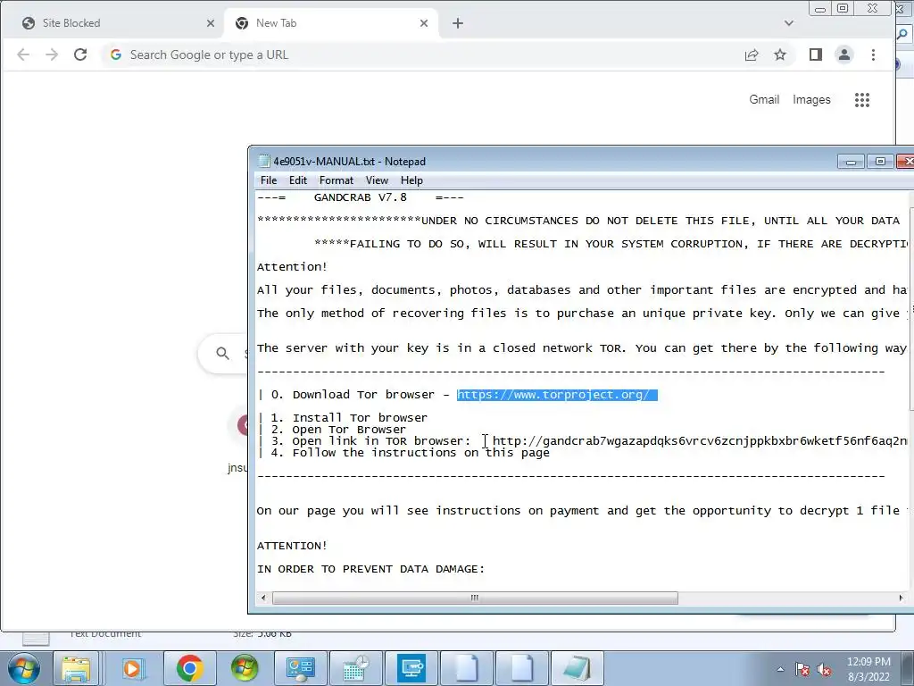The height and width of the screenshot is (686, 914).
Task: Open the clock showing 12:09 PM
Action: [x=868, y=668]
